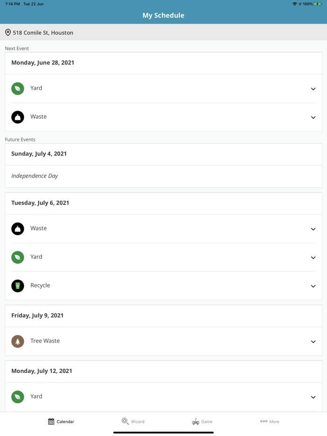Expand the Waste event on July 6
This screenshot has height=436, width=327.
pyautogui.click(x=313, y=229)
